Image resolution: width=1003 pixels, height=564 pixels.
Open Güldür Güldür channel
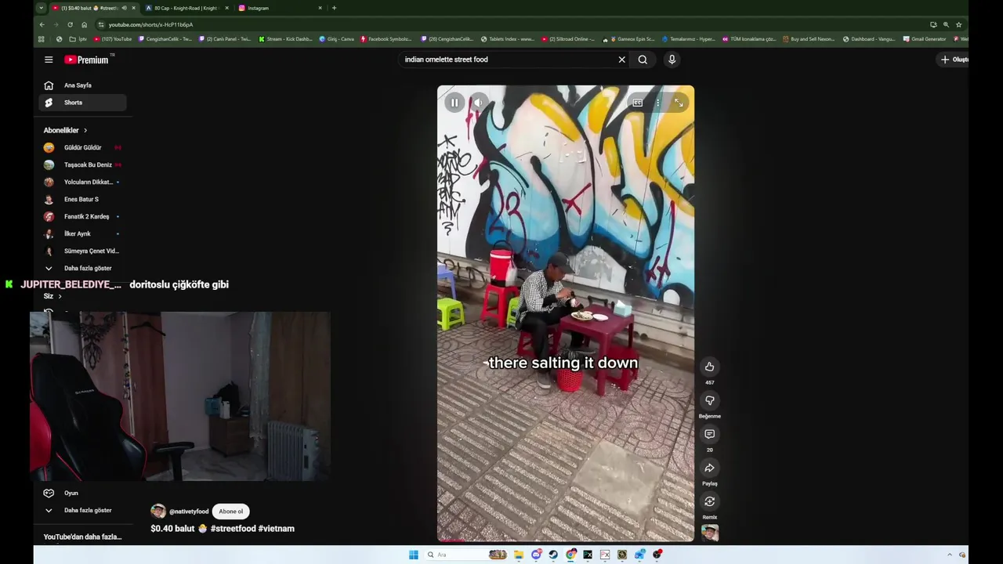[x=82, y=147]
